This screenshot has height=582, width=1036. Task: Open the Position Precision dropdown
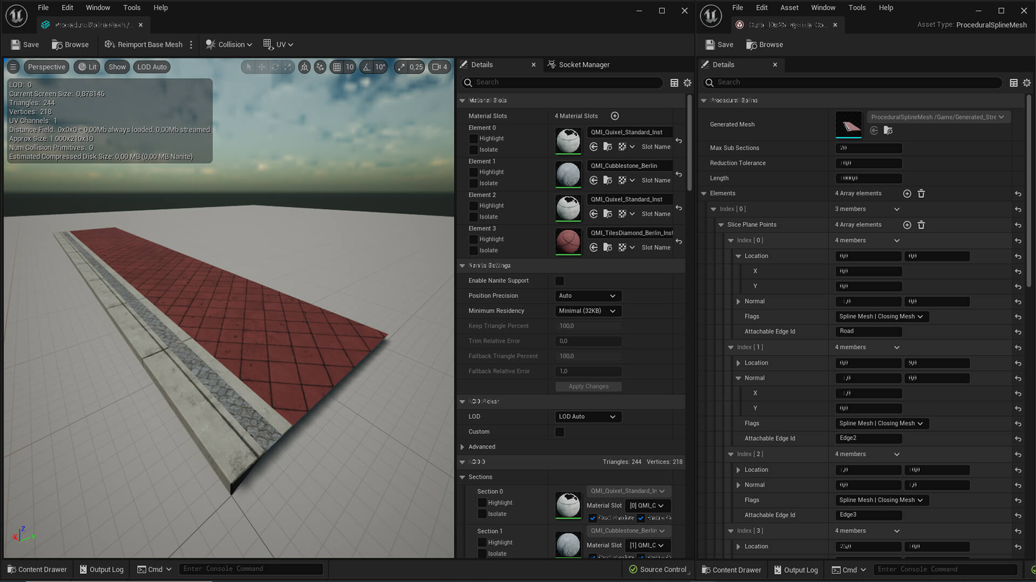click(588, 296)
